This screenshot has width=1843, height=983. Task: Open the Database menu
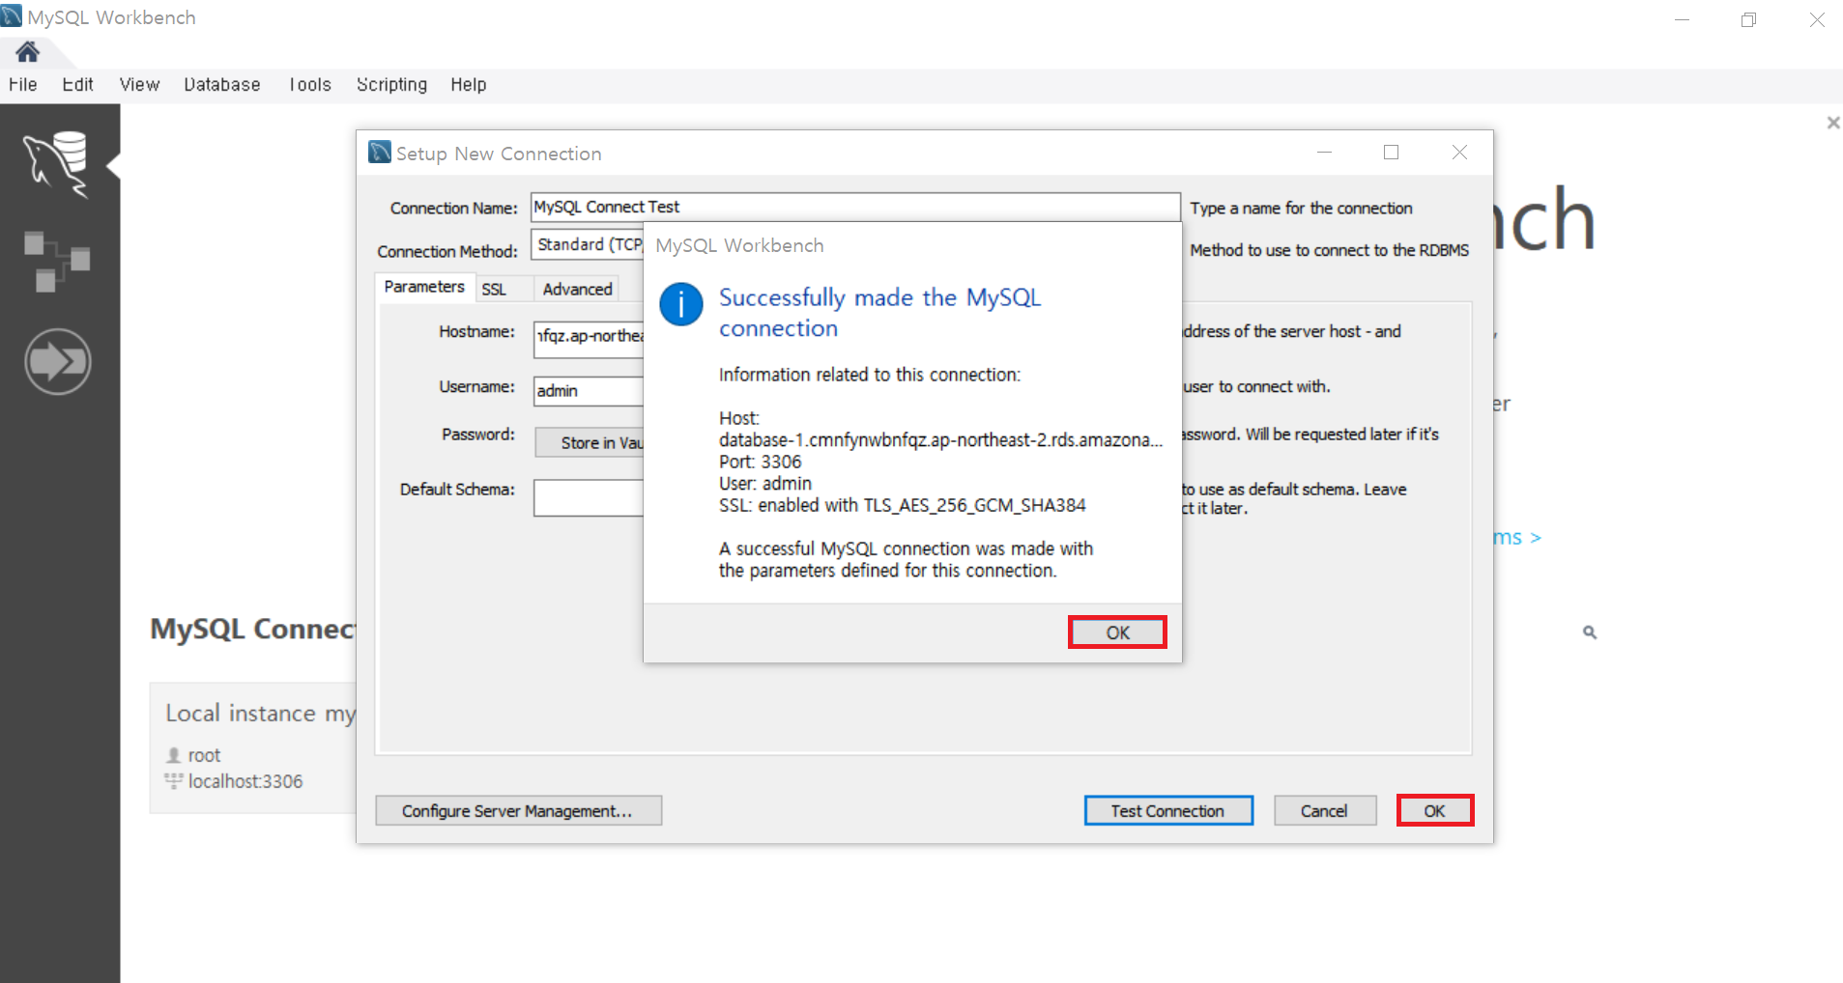point(222,85)
